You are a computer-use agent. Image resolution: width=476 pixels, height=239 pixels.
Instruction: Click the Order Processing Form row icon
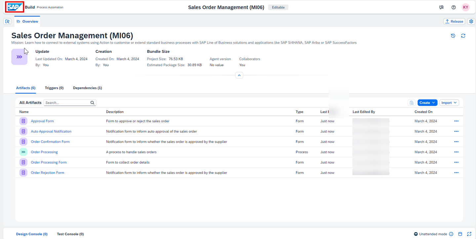tap(23, 162)
